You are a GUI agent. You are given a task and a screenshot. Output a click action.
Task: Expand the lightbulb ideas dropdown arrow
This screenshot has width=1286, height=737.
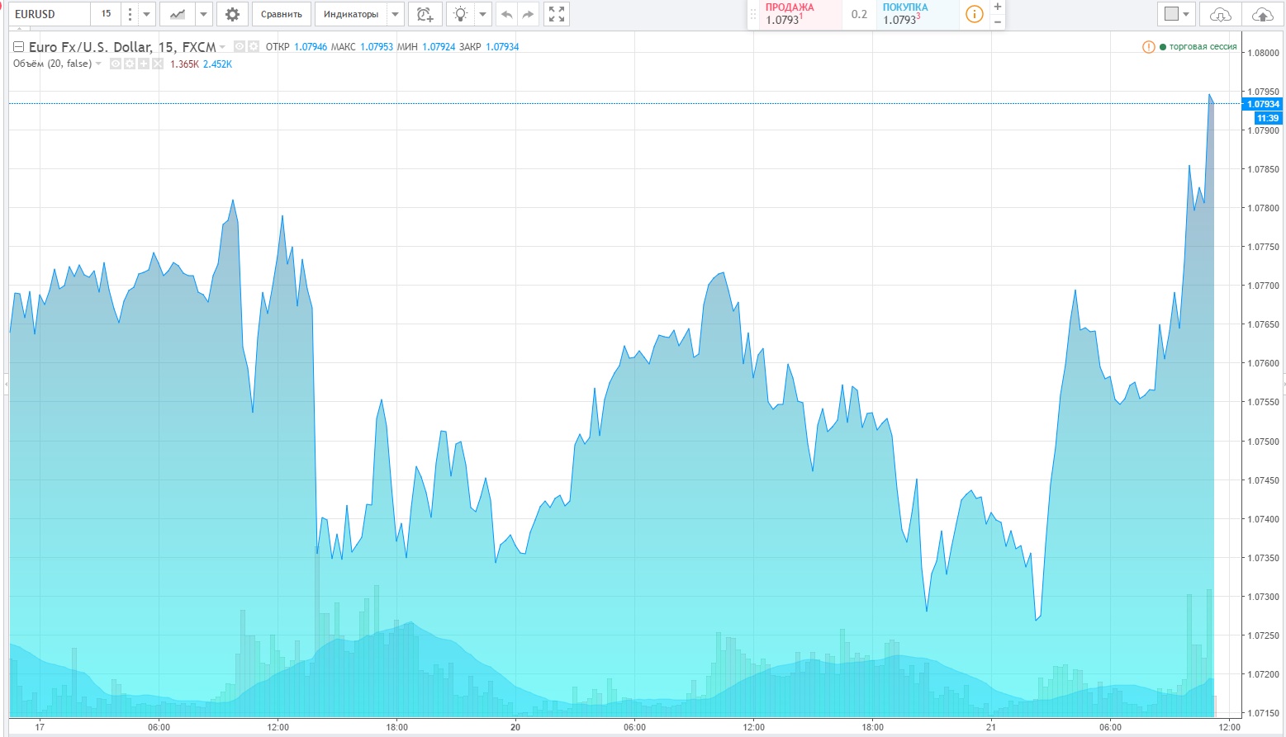[483, 14]
